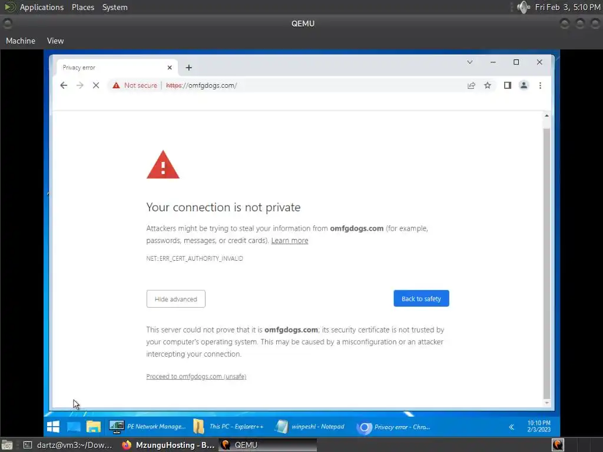Click the share page icon in address bar

click(x=471, y=85)
